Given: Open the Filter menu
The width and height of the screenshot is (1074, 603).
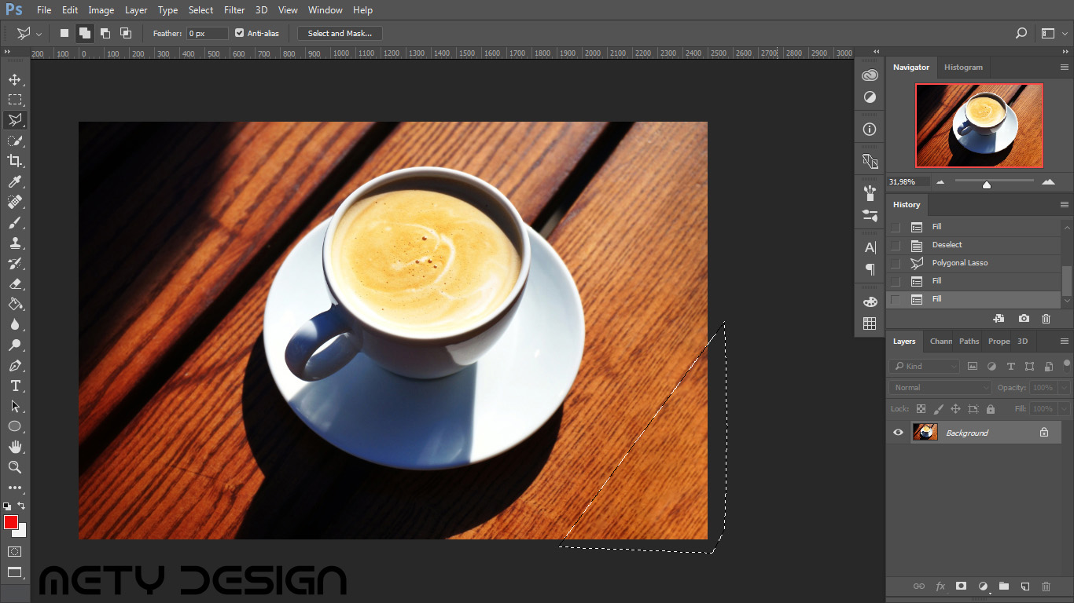Looking at the screenshot, I should point(234,10).
